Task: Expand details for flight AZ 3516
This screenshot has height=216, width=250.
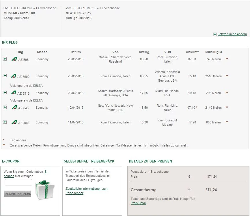Action: (5, 93)
